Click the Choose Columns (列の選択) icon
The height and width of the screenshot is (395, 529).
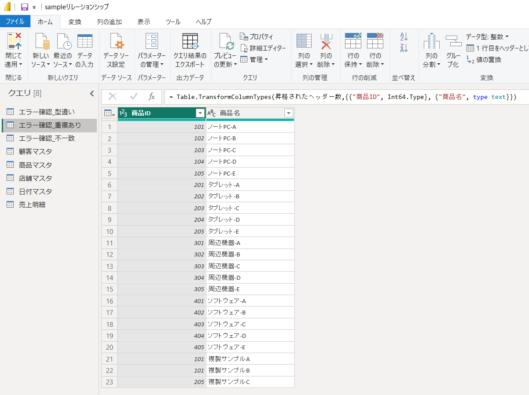pos(304,41)
